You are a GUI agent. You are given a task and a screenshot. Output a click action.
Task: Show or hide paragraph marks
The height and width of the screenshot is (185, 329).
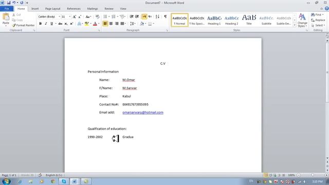(x=166, y=16)
